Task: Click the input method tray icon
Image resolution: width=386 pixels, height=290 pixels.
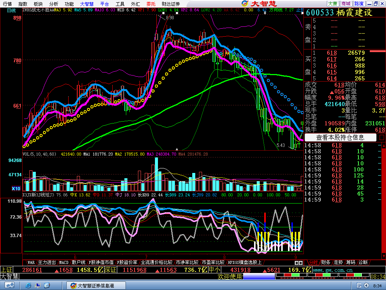Action: coord(359,285)
